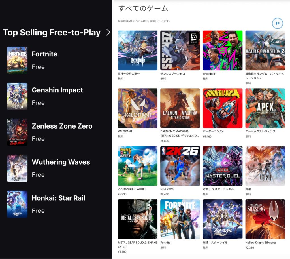Click the みんなのGOLF WORLD title
290x259 pixels.
[x=132, y=189]
